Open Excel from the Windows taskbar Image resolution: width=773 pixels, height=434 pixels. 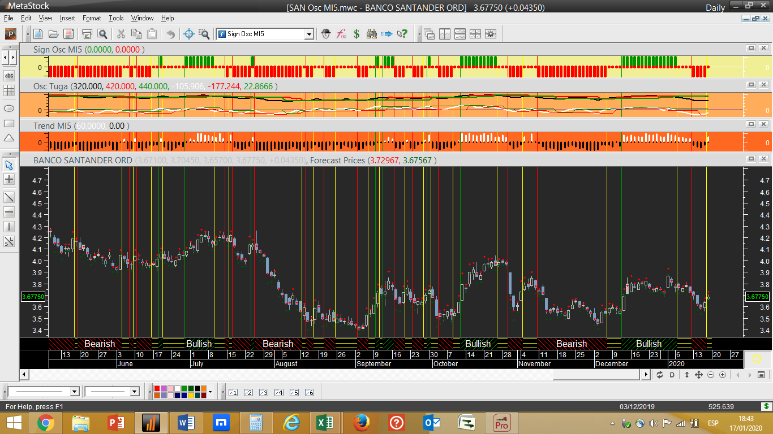tap(324, 422)
